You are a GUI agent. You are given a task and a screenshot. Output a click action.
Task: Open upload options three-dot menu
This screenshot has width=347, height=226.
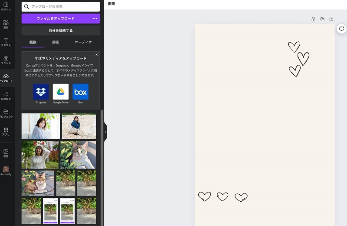(x=95, y=19)
